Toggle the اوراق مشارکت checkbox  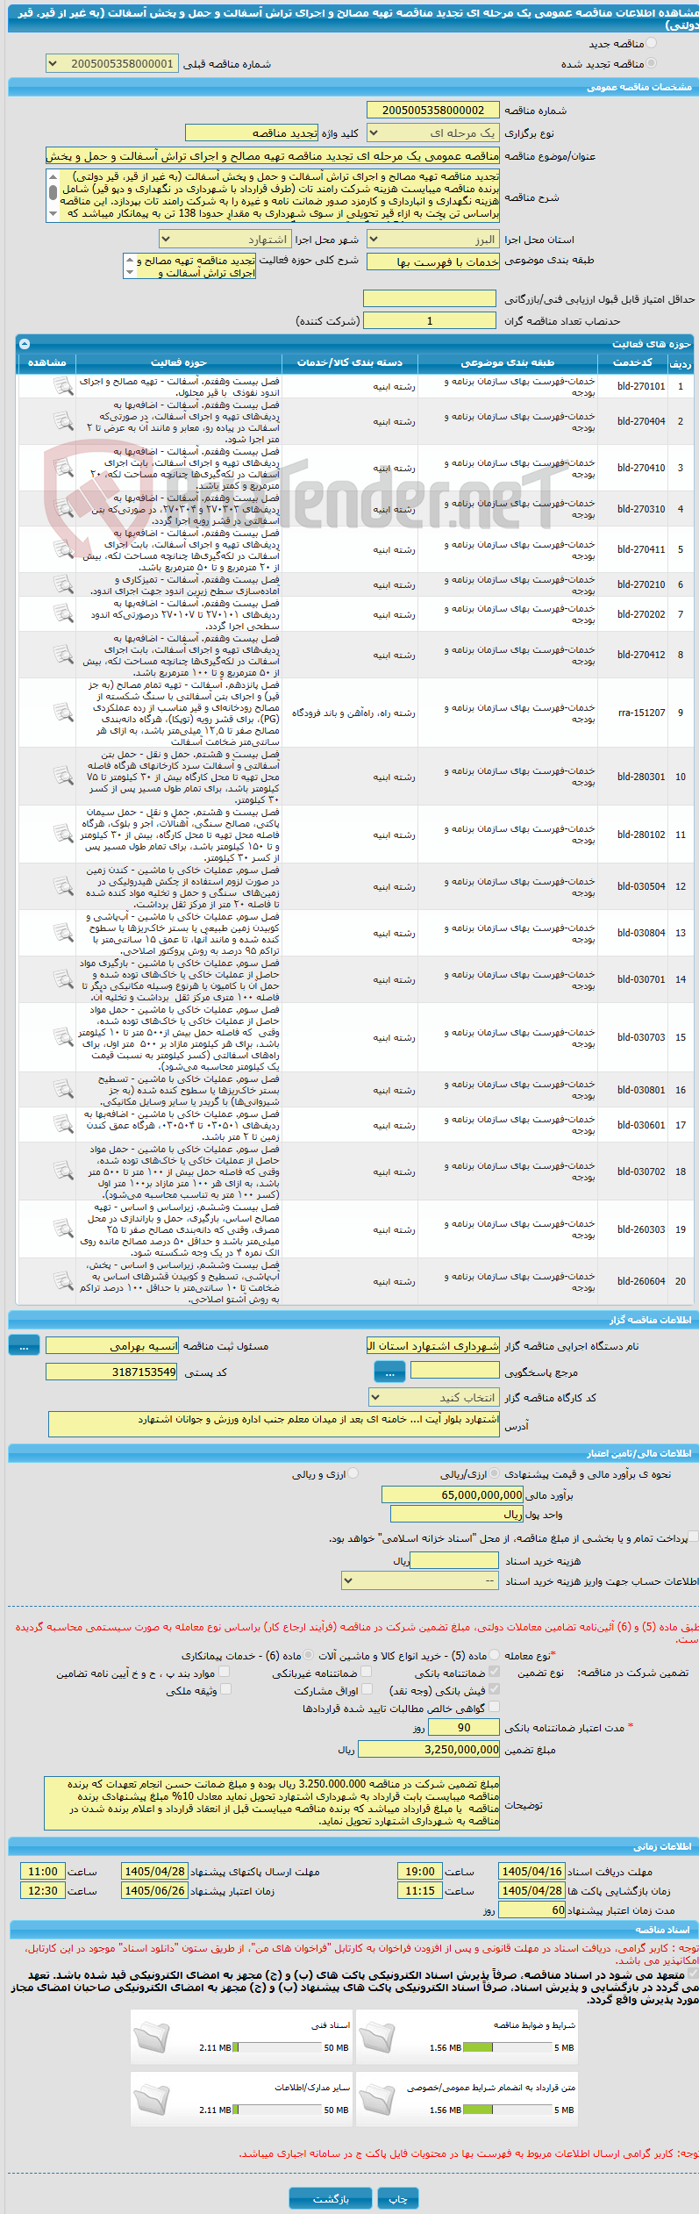tap(367, 1690)
